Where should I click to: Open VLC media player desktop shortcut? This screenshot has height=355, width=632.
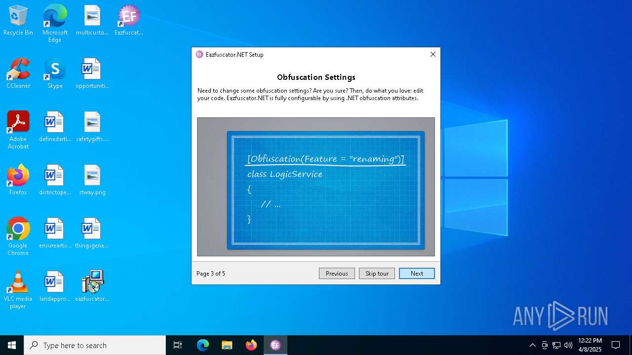click(18, 290)
